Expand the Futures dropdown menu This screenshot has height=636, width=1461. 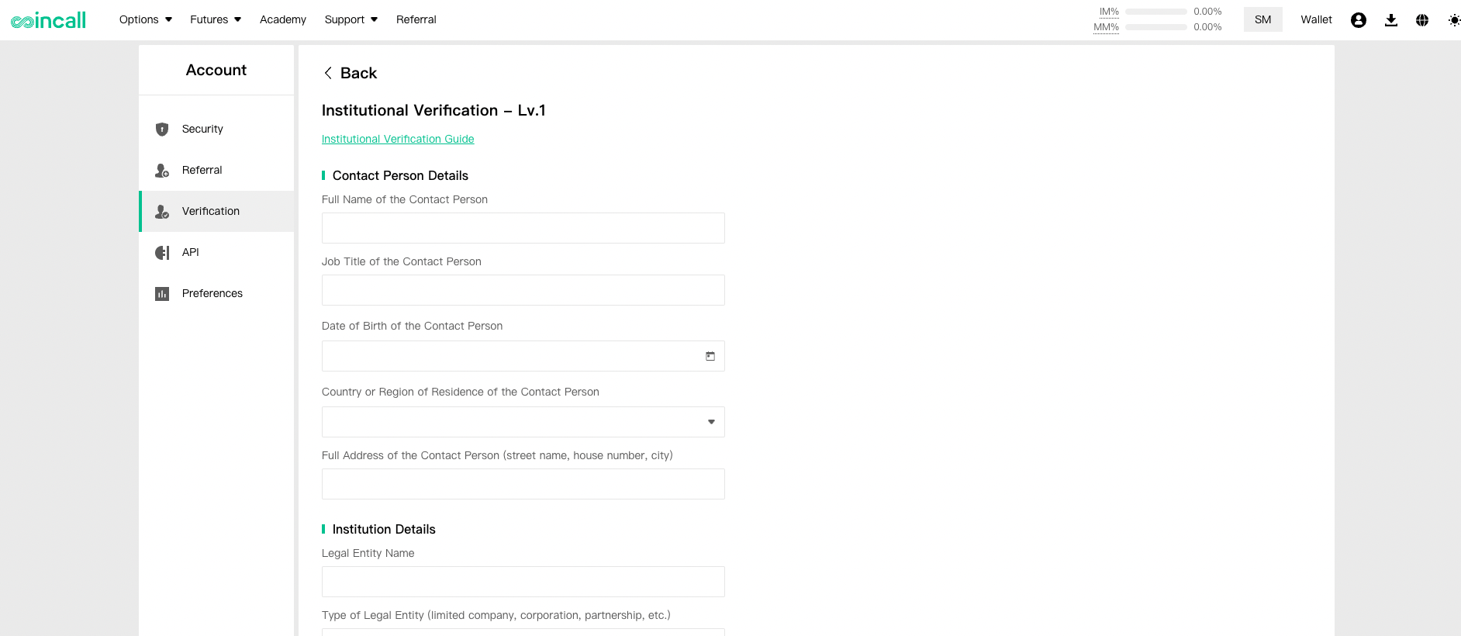[x=216, y=19]
